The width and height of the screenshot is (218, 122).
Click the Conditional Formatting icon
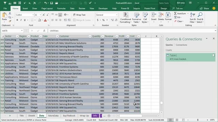click(x=126, y=15)
